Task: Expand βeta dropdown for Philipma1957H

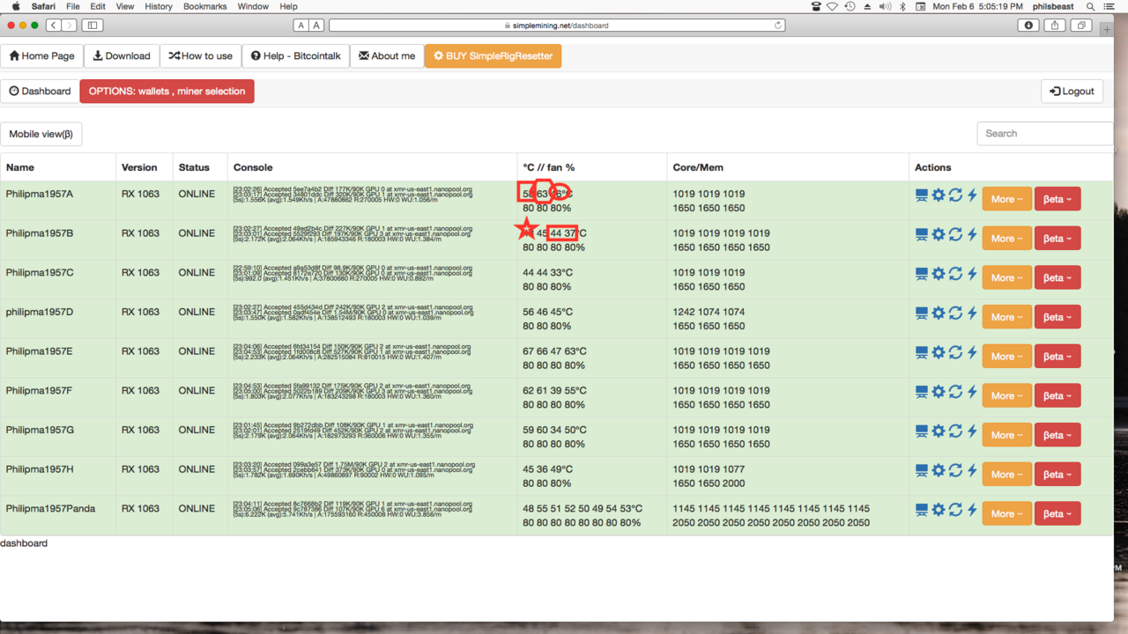Action: click(x=1057, y=475)
